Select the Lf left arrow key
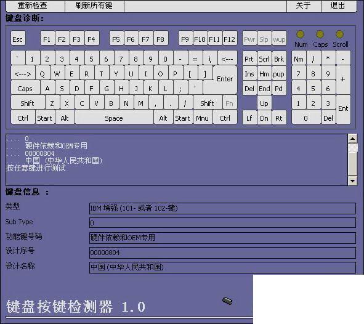 point(249,118)
